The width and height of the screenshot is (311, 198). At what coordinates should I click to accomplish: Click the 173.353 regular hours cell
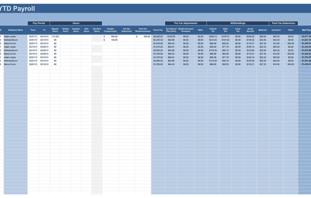coord(55,36)
